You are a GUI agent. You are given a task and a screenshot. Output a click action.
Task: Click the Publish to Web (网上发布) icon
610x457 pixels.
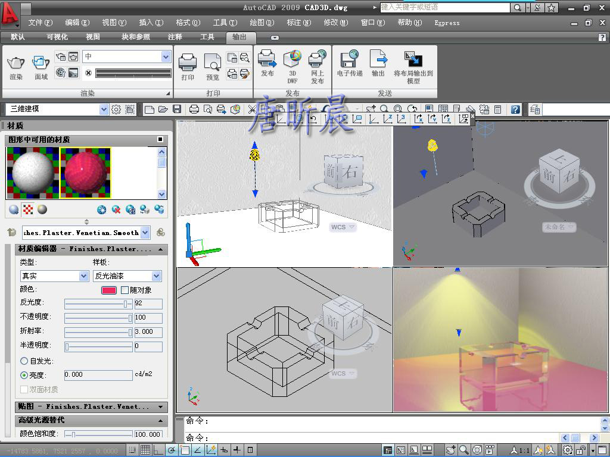[x=318, y=59]
